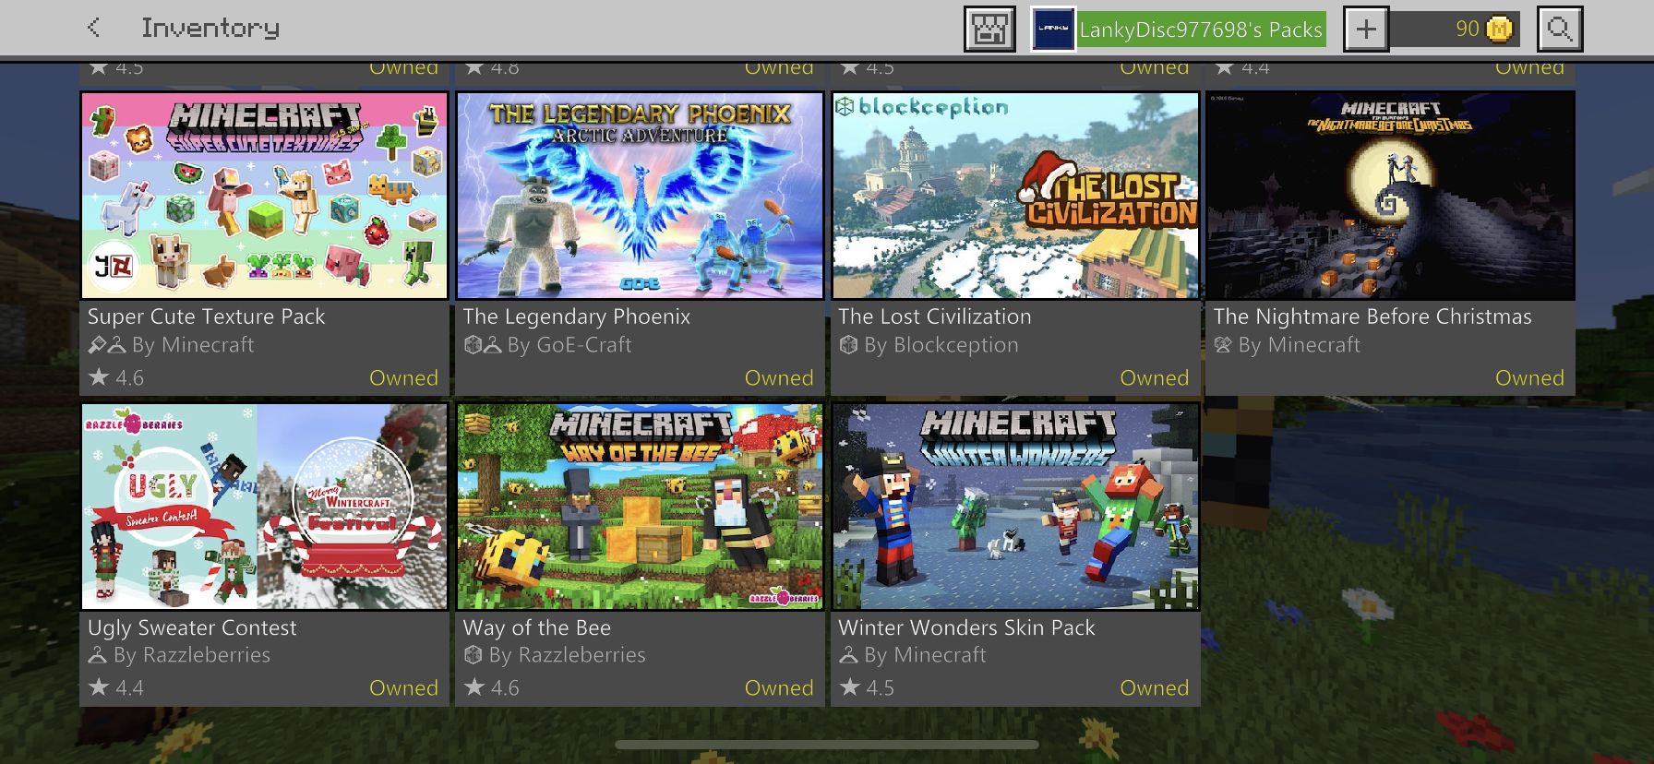Add Minecoins with the plus button
This screenshot has width=1654, height=764.
point(1366,29)
